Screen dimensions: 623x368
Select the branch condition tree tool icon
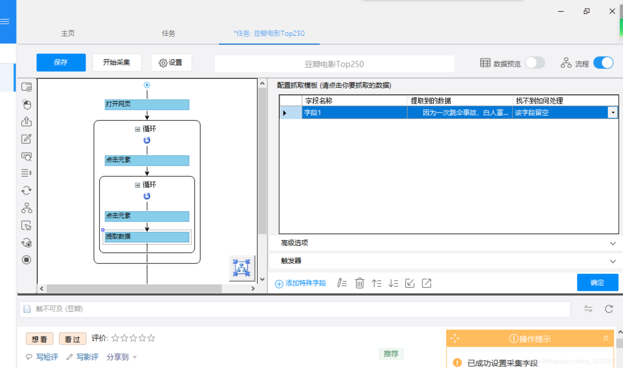pyautogui.click(x=26, y=208)
